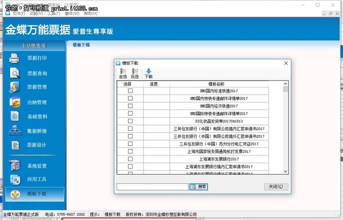Click the 主功能选项 panel header

(34, 46)
